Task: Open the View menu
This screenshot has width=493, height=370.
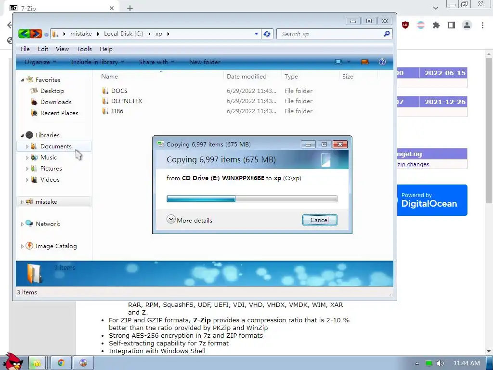Action: point(62,49)
